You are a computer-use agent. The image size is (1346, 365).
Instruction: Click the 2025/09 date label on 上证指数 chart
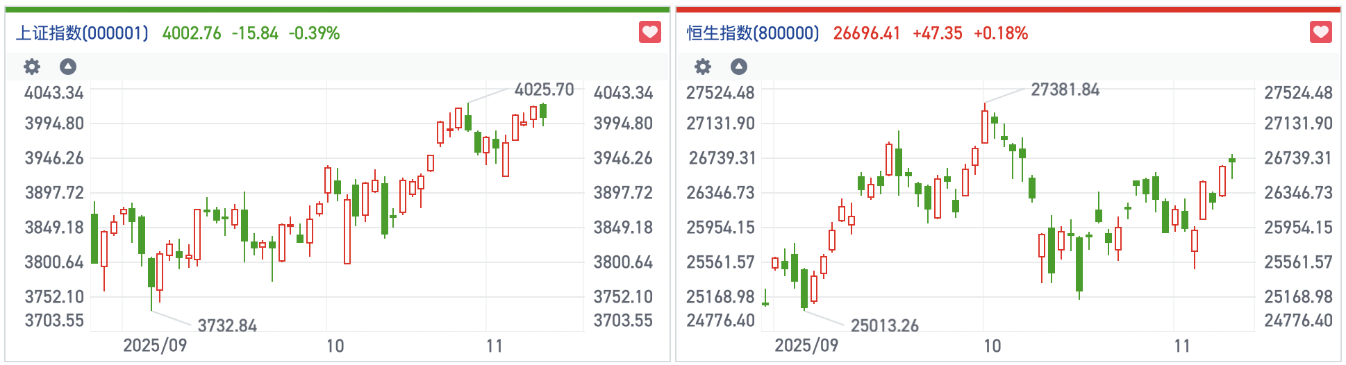155,346
